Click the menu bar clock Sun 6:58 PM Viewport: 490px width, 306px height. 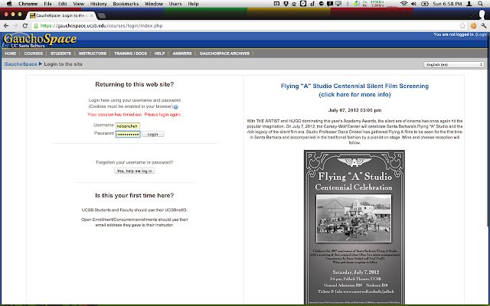pos(447,4)
